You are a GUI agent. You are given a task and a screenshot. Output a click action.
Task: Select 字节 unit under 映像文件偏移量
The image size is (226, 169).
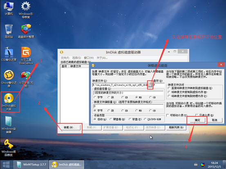pyautogui.click(x=98, y=111)
